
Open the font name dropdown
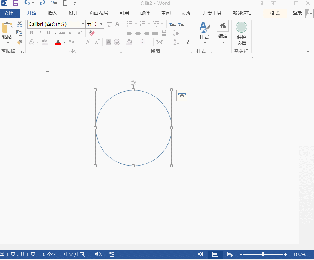(x=83, y=24)
